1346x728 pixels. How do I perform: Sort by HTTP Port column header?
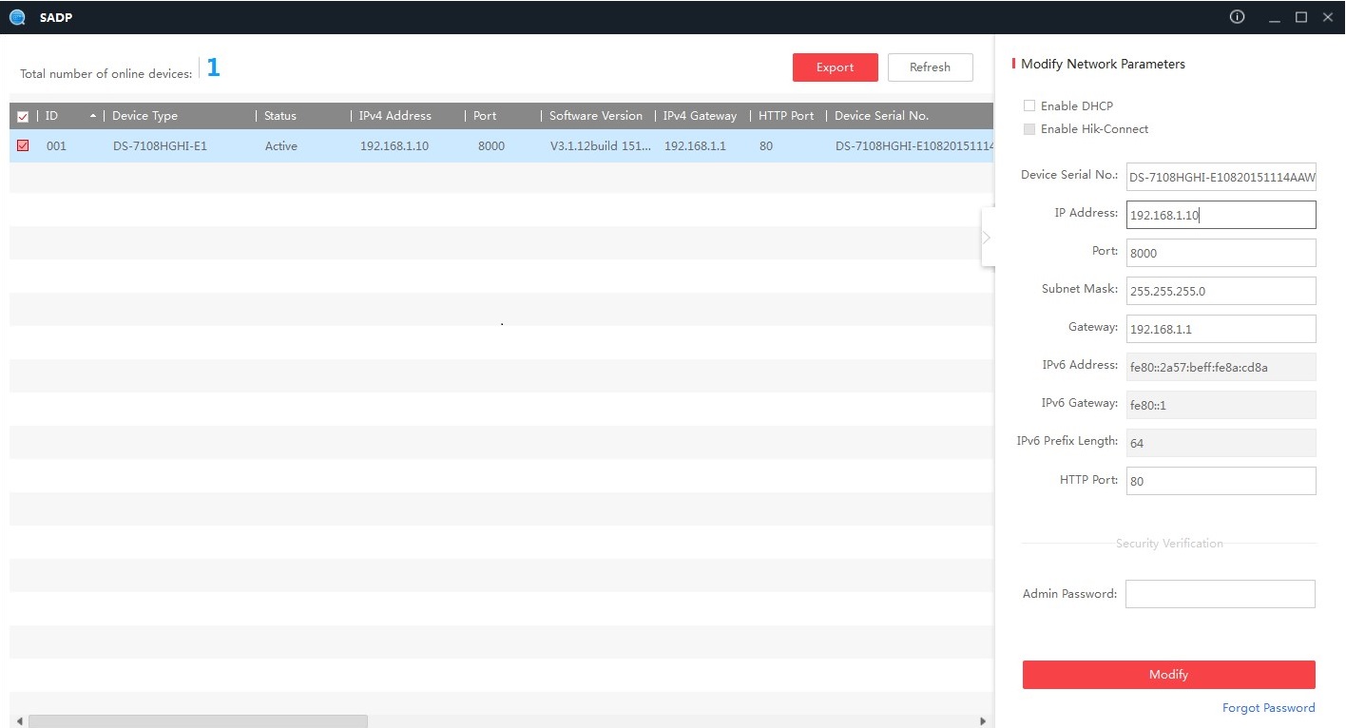pyautogui.click(x=786, y=116)
